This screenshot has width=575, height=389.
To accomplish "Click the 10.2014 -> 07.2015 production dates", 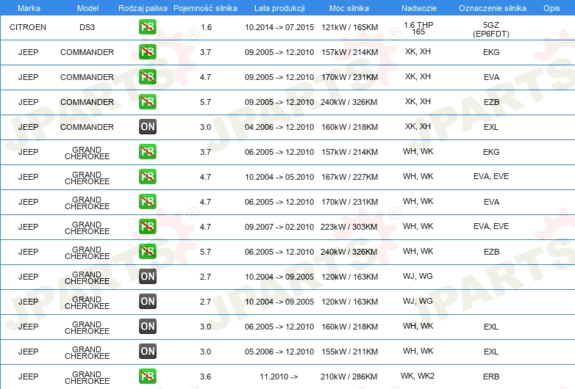I will tap(279, 27).
